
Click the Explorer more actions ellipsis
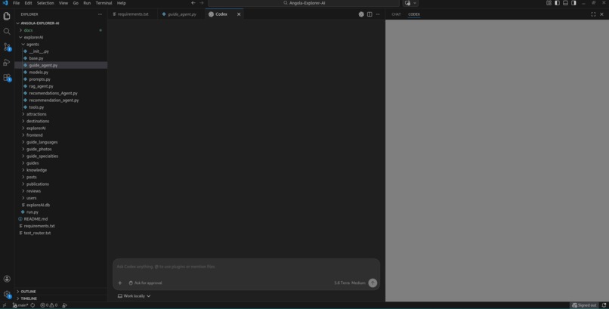100,14
